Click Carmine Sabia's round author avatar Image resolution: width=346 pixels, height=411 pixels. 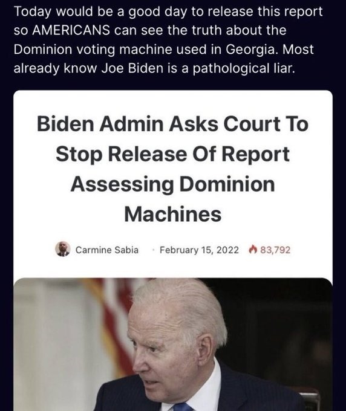63,249
